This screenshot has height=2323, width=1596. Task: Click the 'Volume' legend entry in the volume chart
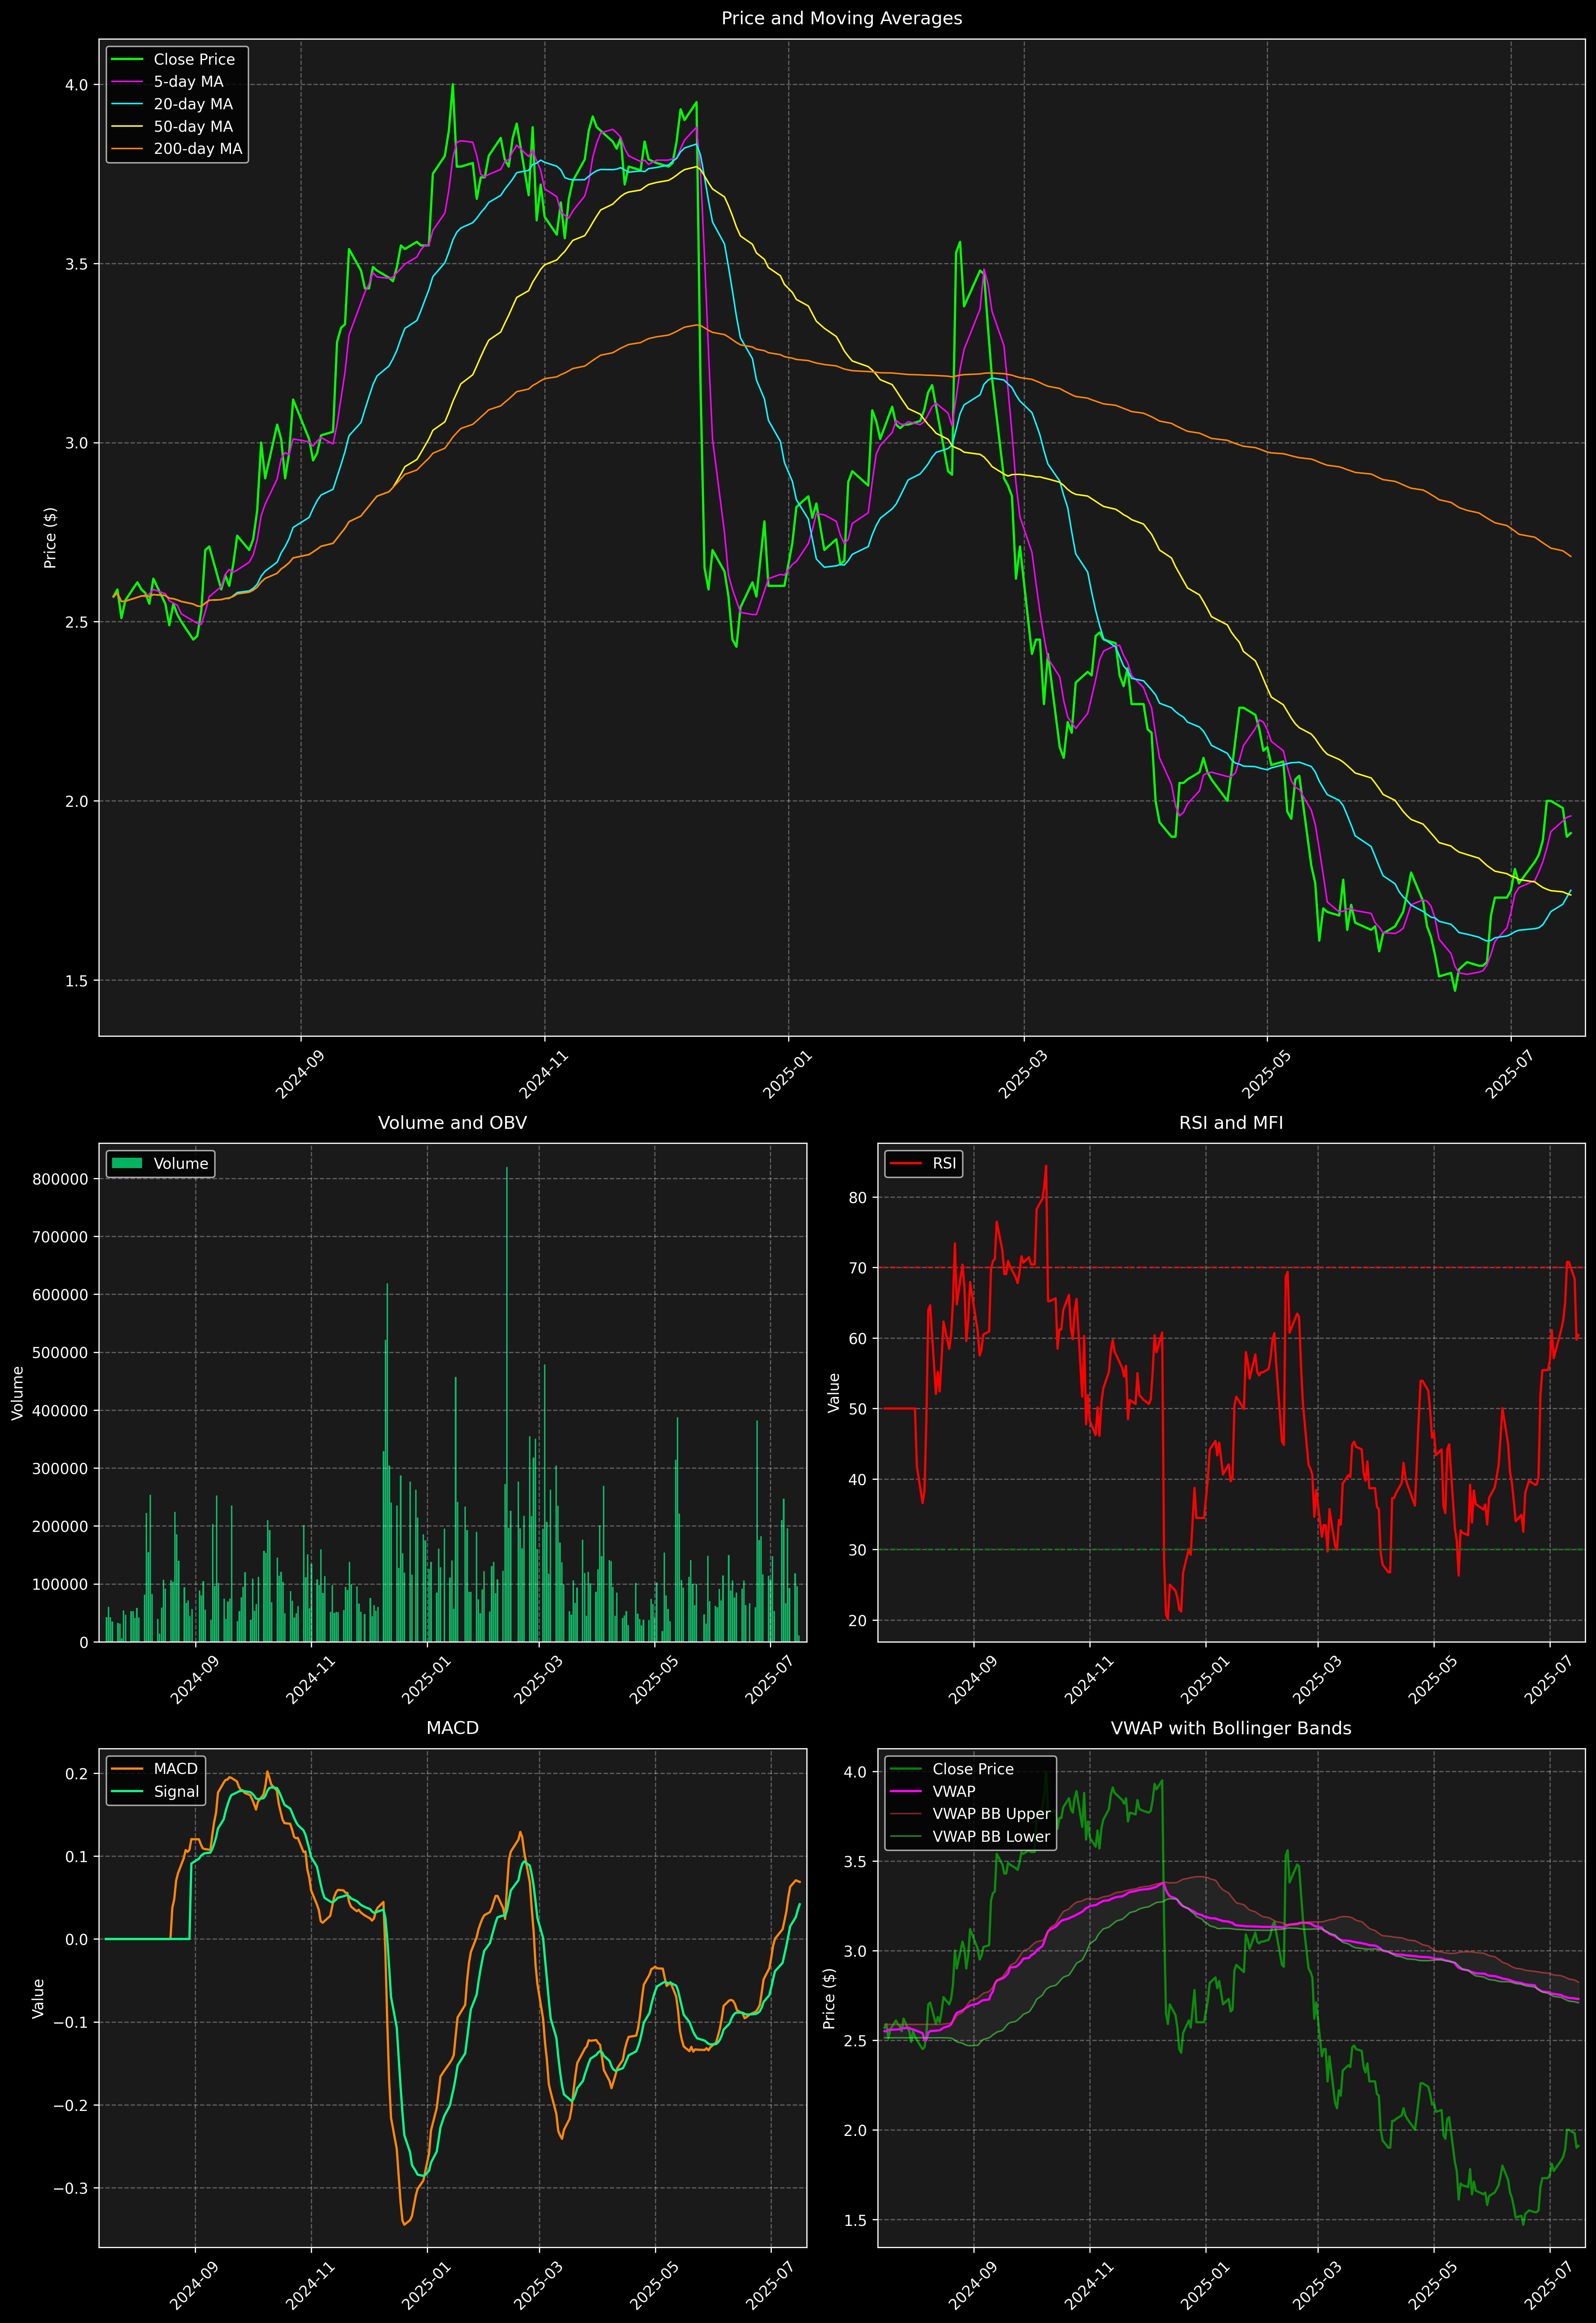tap(181, 1164)
